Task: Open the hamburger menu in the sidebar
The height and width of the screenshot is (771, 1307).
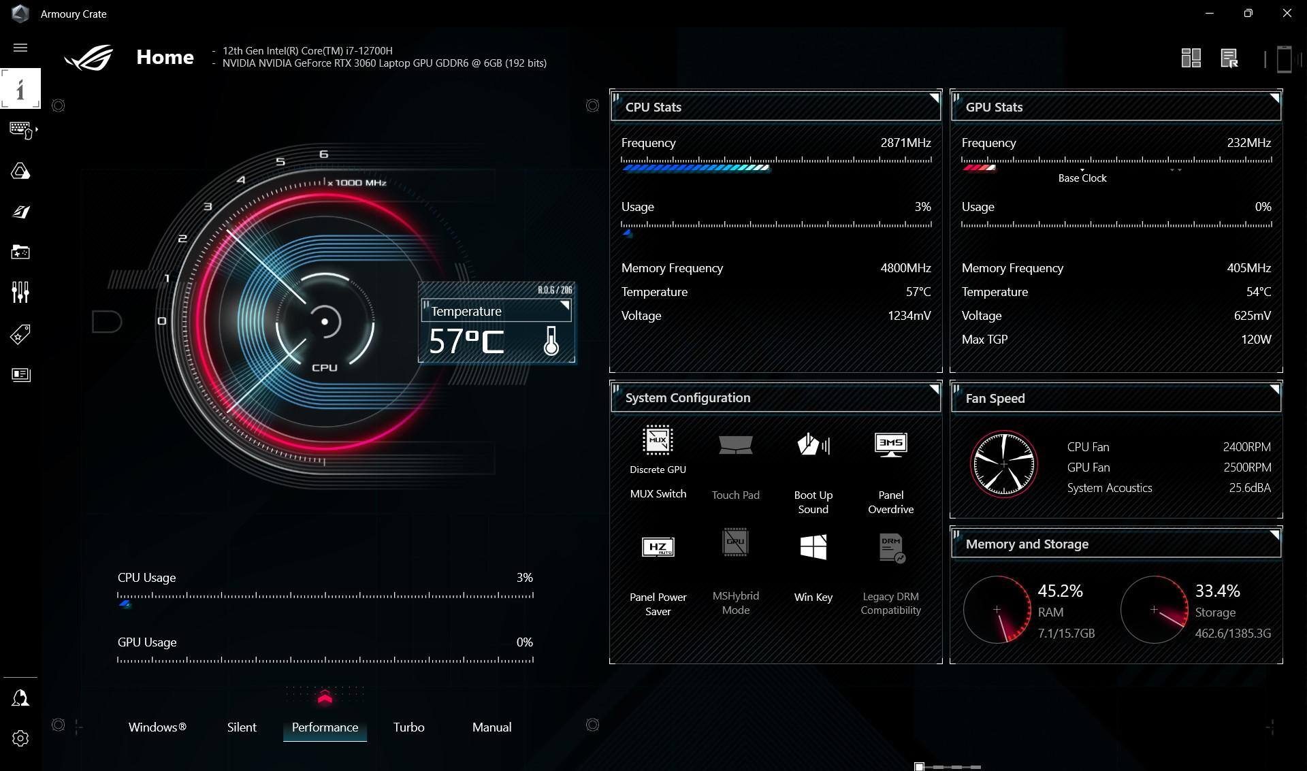Action: tap(20, 48)
